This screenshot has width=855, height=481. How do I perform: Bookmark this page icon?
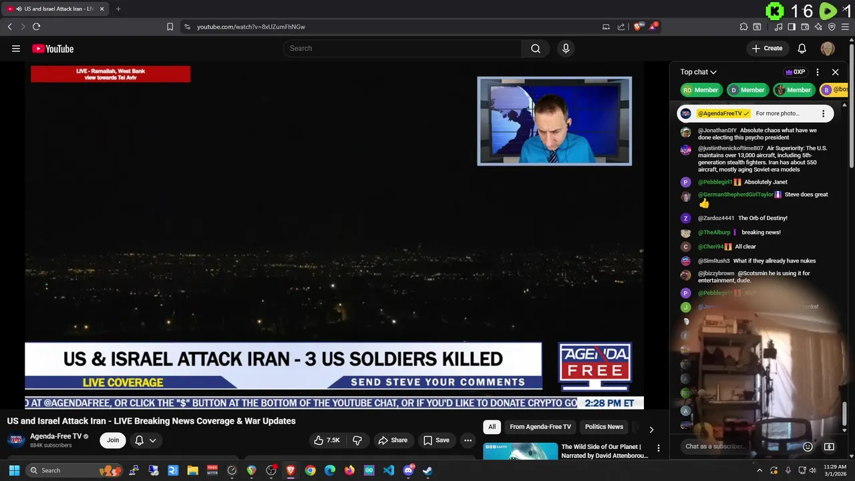point(170,27)
